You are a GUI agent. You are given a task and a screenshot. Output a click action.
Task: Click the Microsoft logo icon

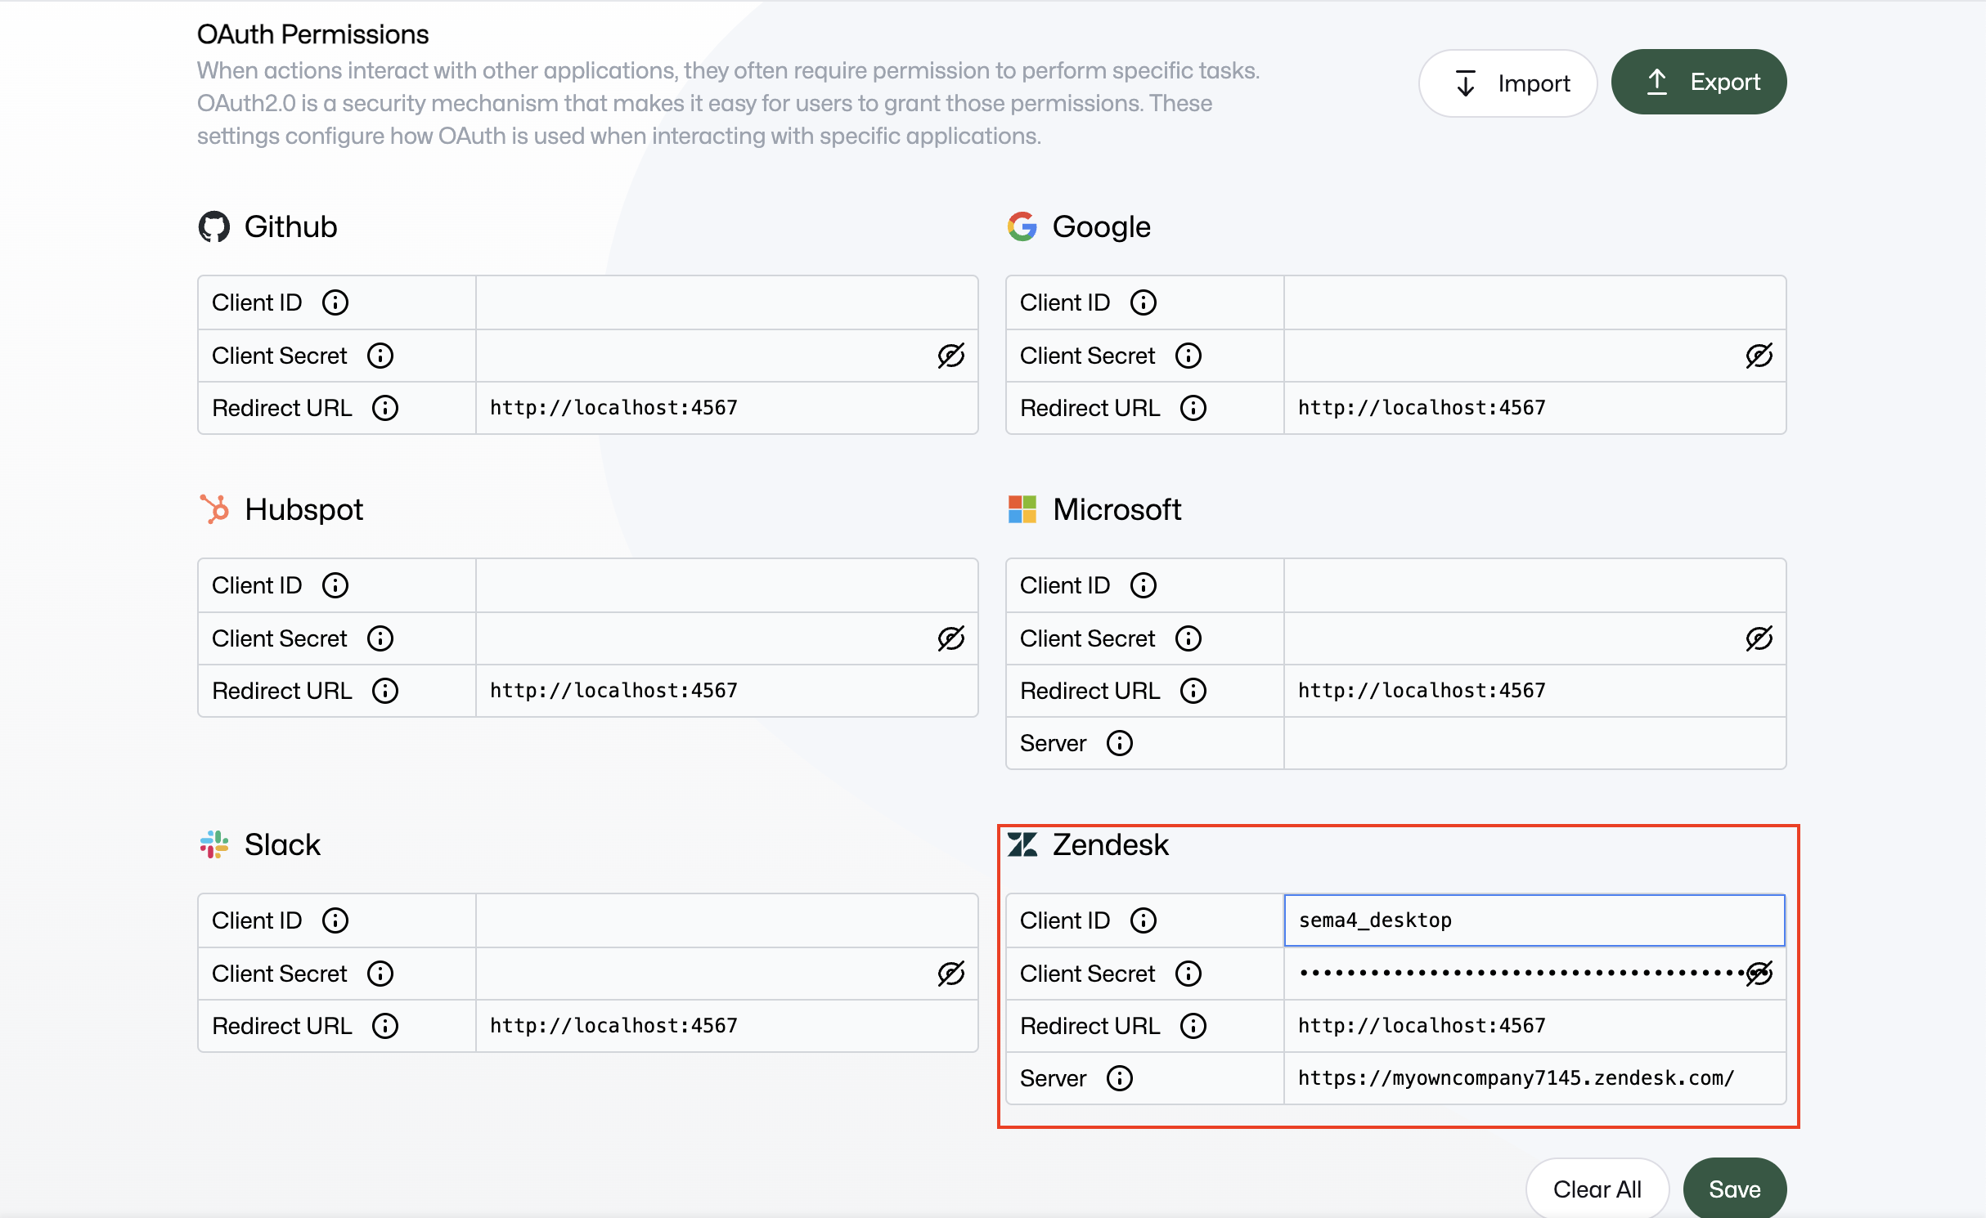coord(1022,509)
